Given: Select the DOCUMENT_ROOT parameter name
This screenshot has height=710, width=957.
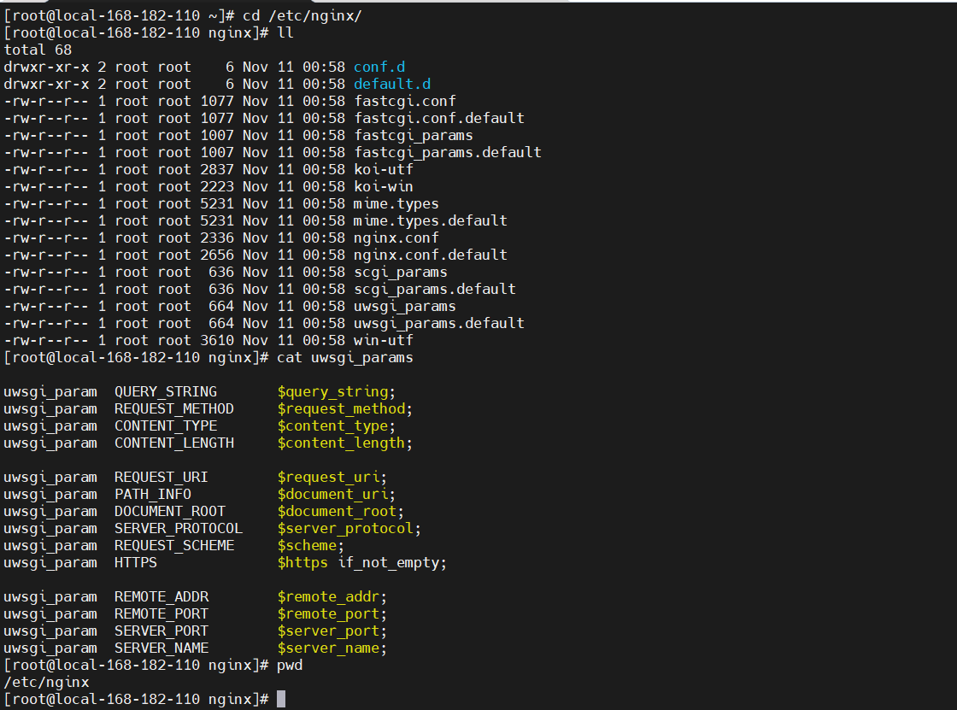Looking at the screenshot, I should pyautogui.click(x=170, y=512).
